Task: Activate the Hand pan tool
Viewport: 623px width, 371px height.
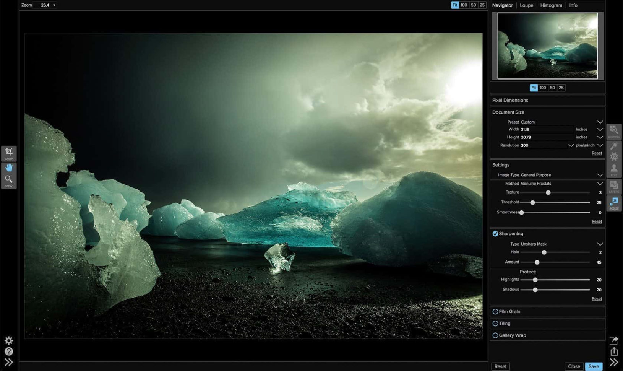Action: click(8, 168)
